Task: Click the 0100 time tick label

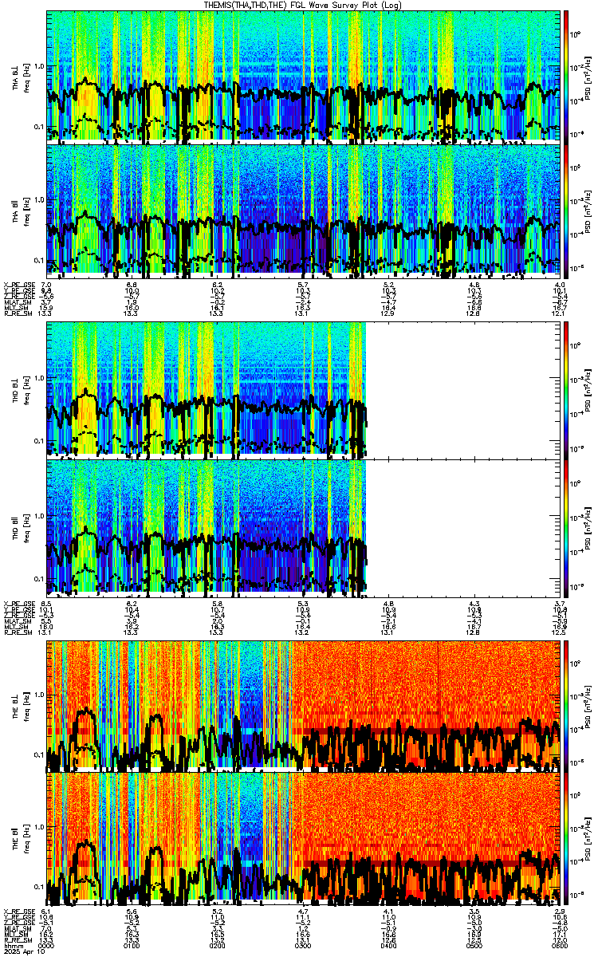Action: coord(132,946)
